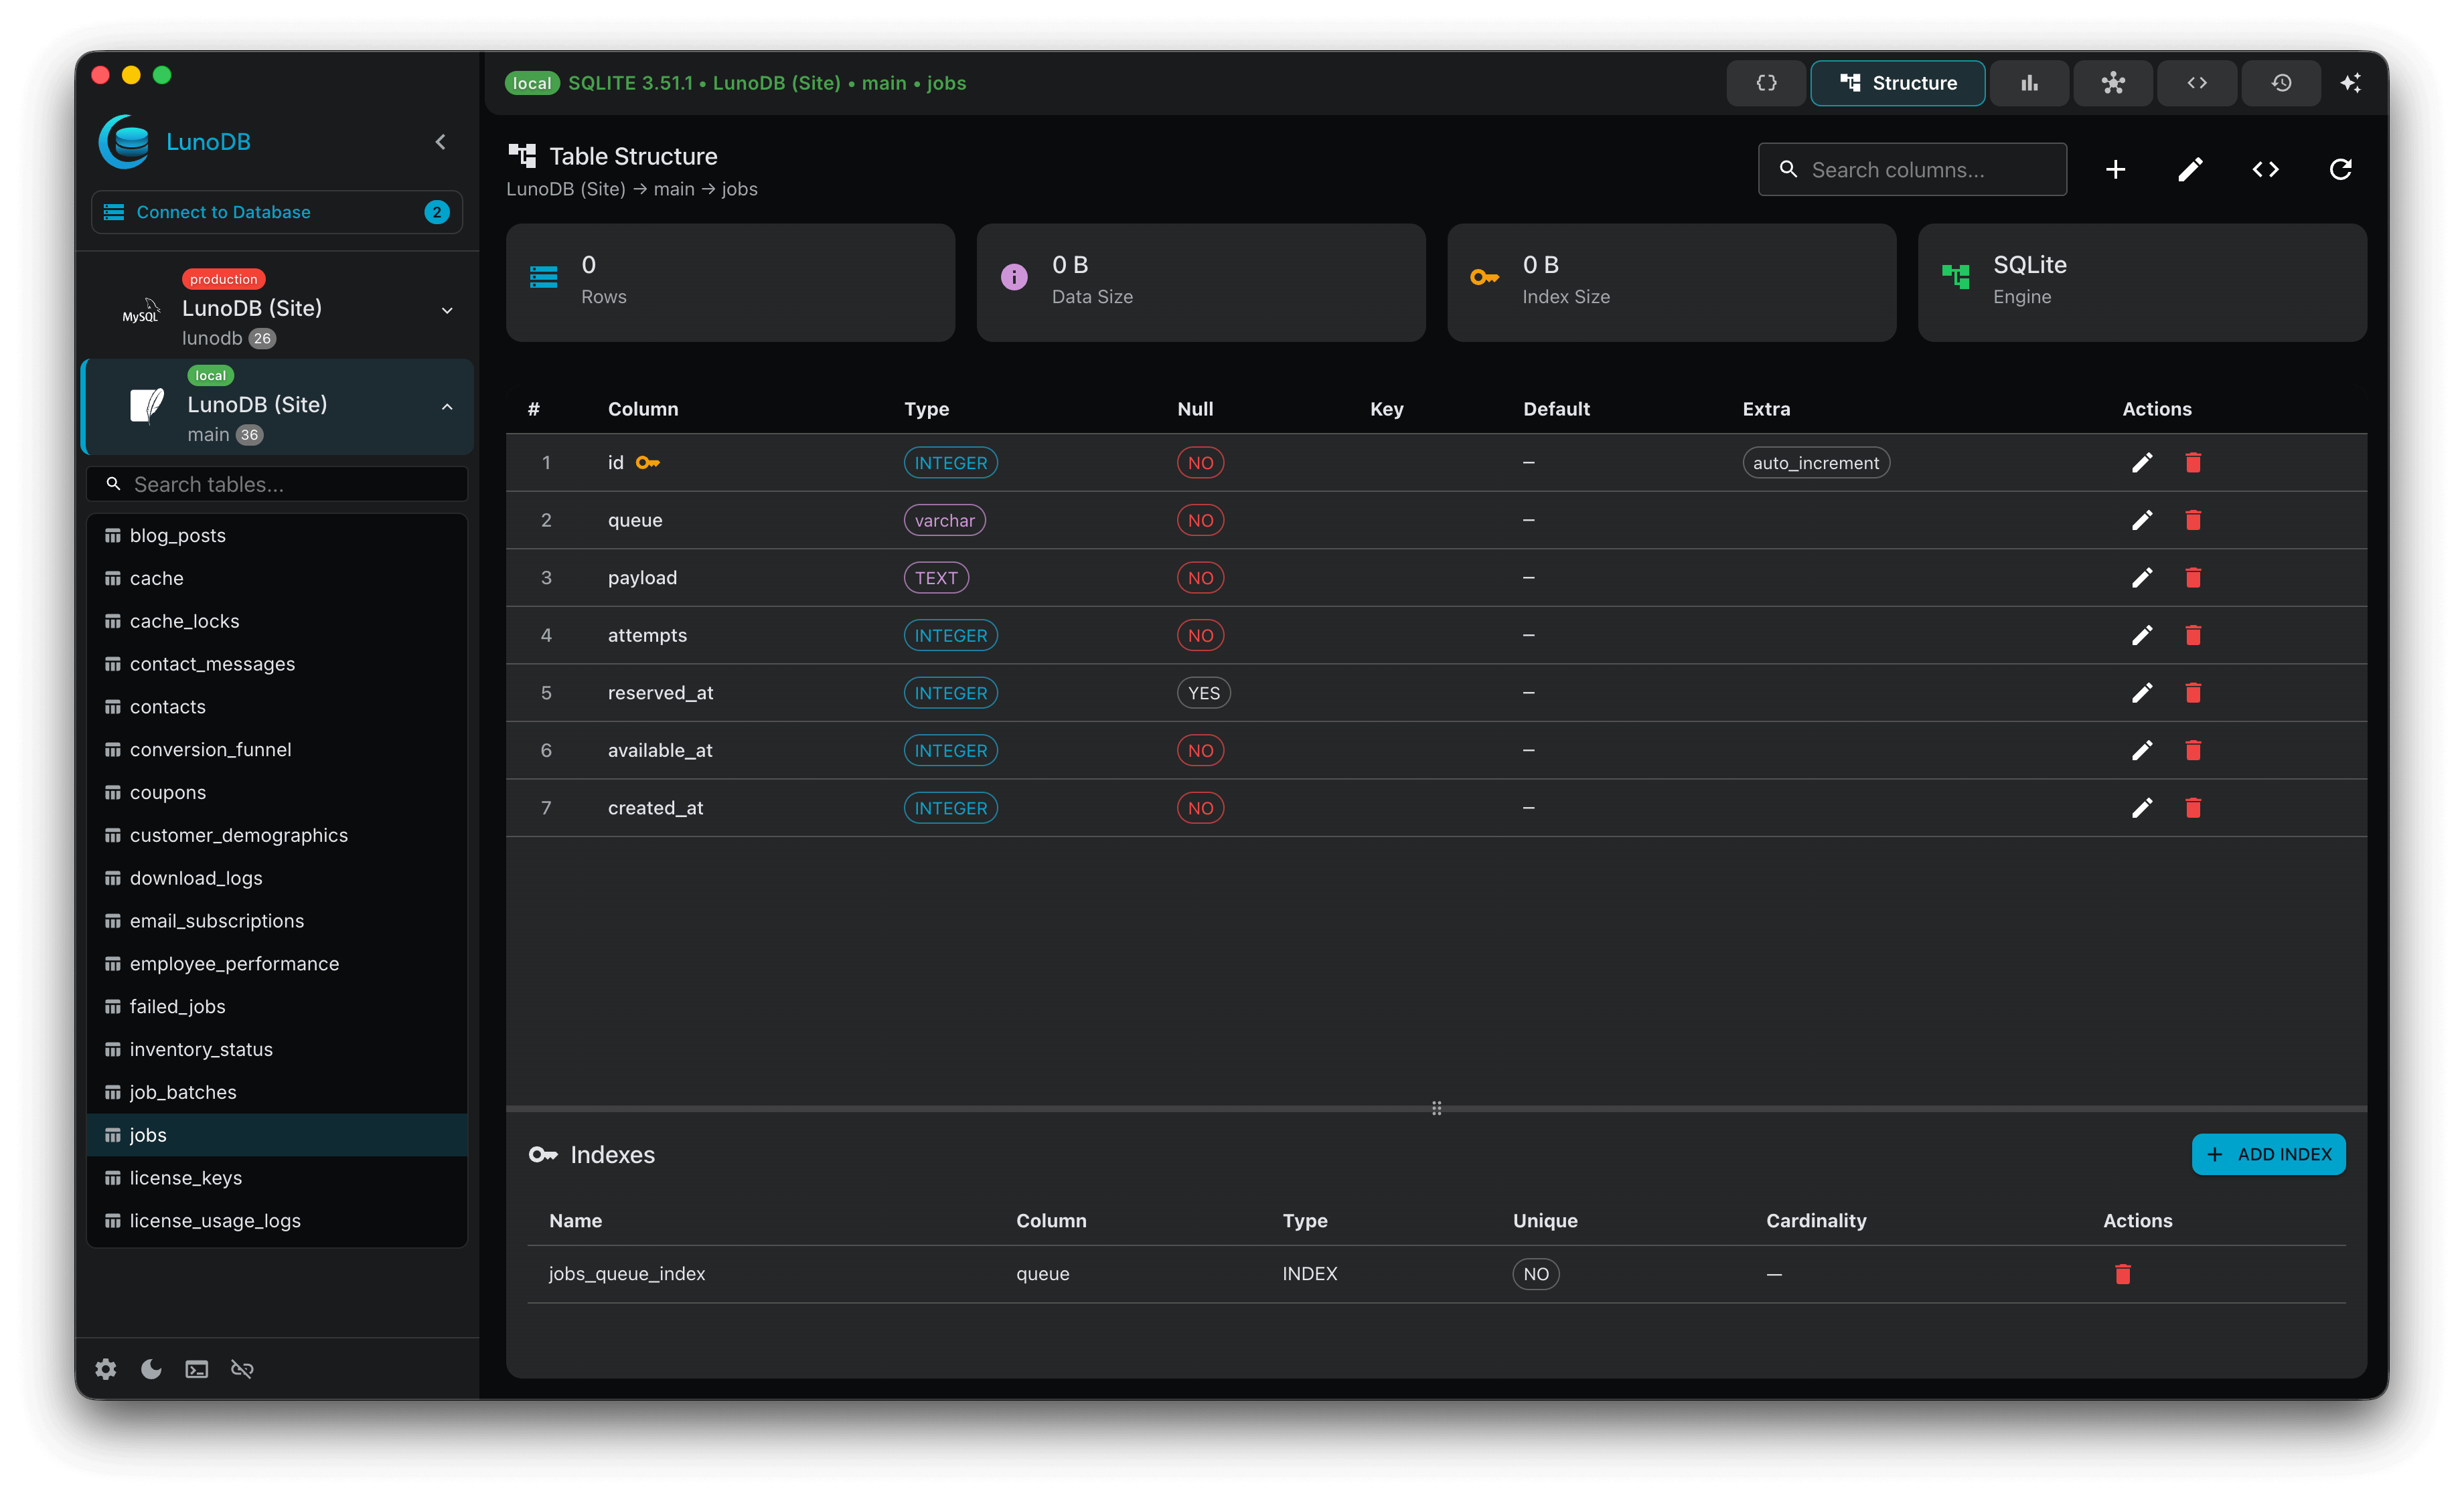Open the bar chart data view

click(x=2029, y=83)
